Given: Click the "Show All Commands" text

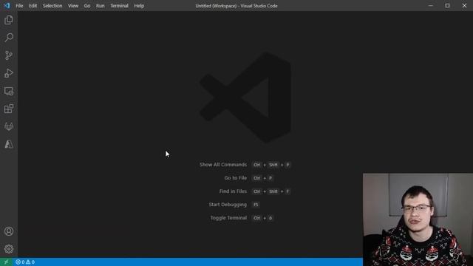Looking at the screenshot, I should point(223,165).
